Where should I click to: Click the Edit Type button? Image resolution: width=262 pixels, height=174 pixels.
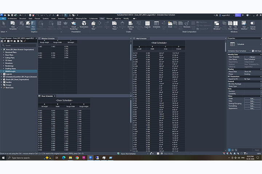(257, 51)
